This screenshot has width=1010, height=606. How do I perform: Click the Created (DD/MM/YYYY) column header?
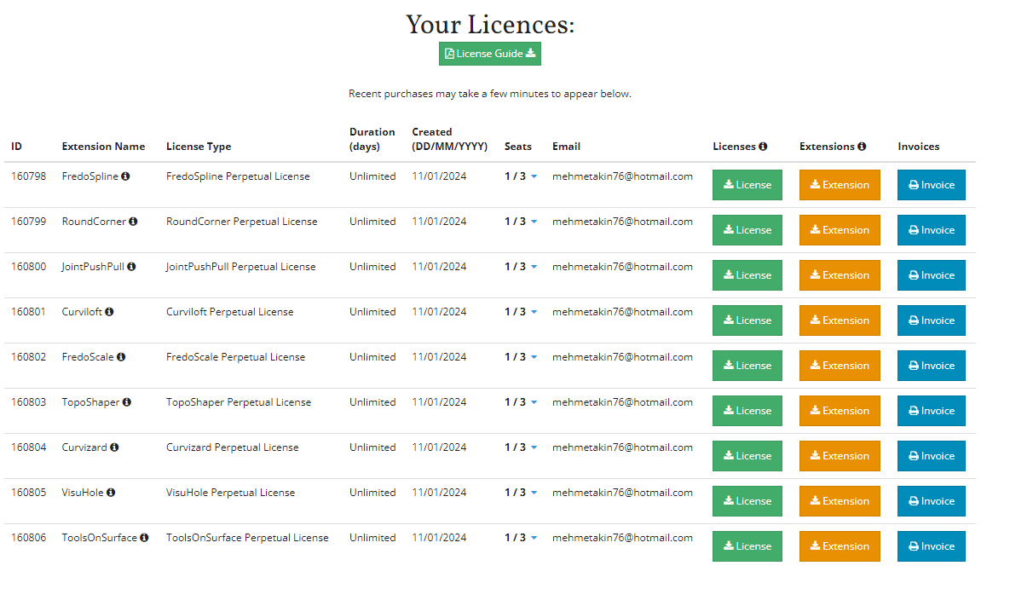450,139
